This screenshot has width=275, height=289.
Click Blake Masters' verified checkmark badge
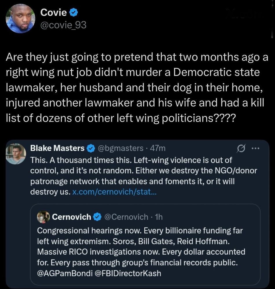(x=91, y=148)
